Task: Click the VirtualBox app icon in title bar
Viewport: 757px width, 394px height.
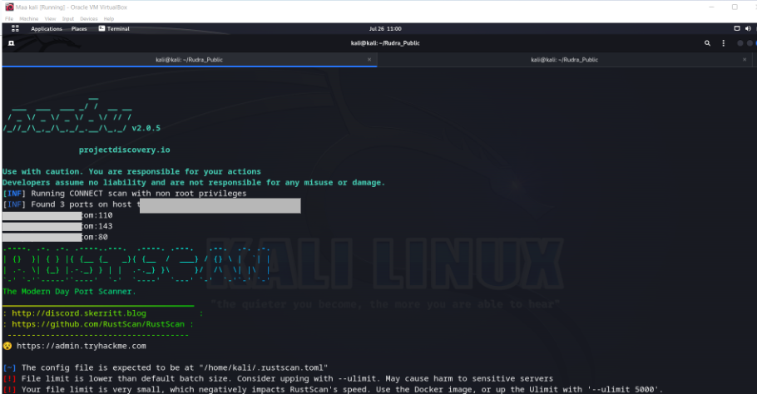Action: click(x=9, y=7)
